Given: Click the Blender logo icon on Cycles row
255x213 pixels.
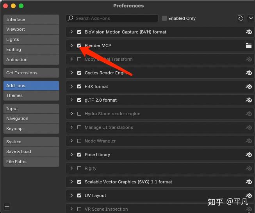Looking at the screenshot, I should click(x=249, y=73).
